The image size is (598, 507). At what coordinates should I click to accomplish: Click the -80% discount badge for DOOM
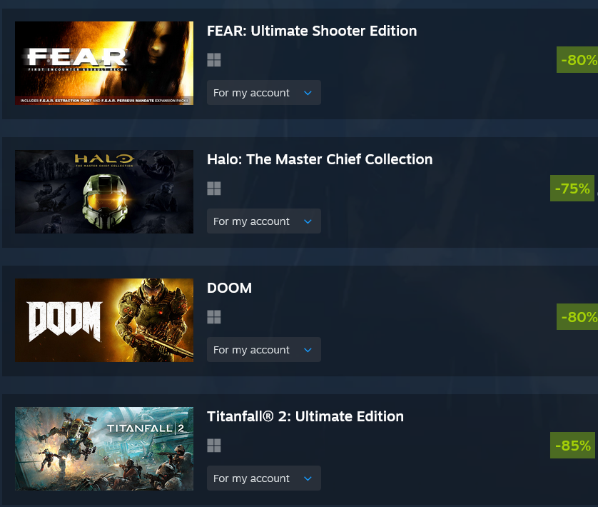point(577,317)
